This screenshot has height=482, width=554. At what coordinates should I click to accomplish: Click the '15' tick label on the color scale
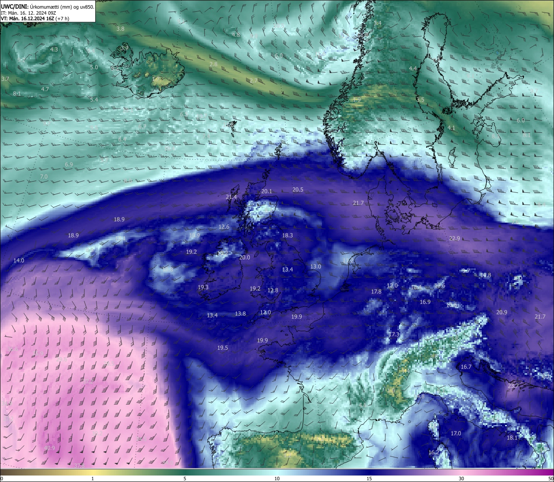(x=369, y=479)
